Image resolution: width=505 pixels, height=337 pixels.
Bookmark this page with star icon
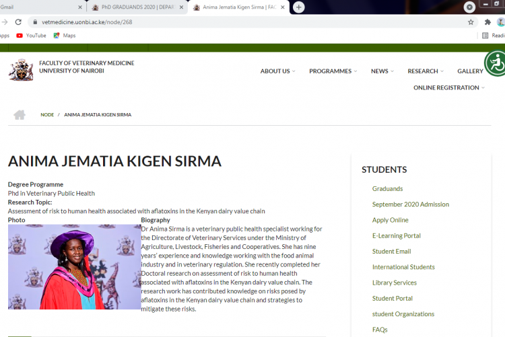coord(471,22)
